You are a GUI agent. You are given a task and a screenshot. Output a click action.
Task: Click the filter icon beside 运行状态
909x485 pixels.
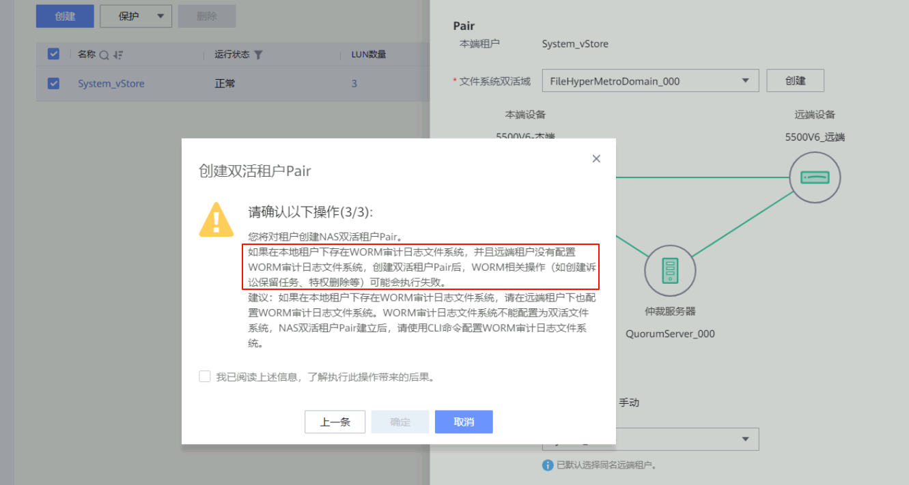pyautogui.click(x=258, y=55)
